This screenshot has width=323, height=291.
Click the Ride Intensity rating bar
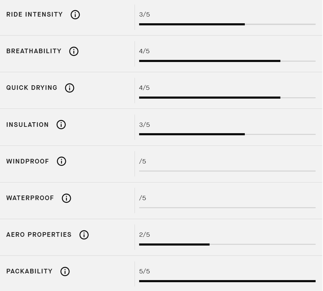[x=227, y=24]
